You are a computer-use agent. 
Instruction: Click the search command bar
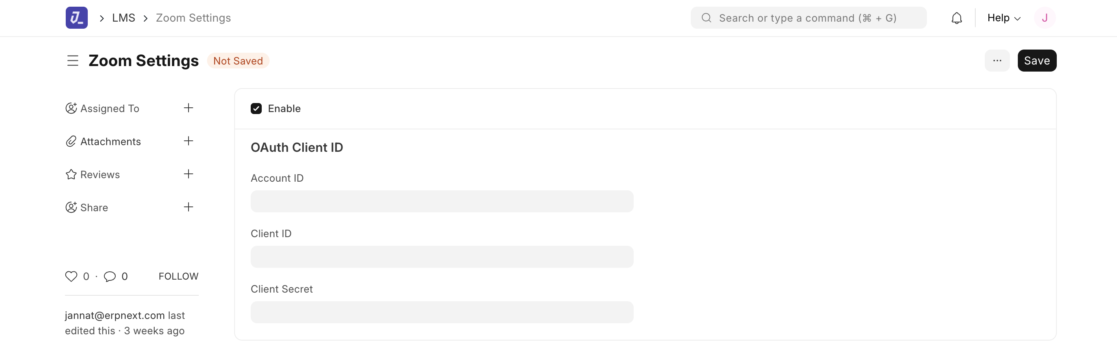coord(808,18)
